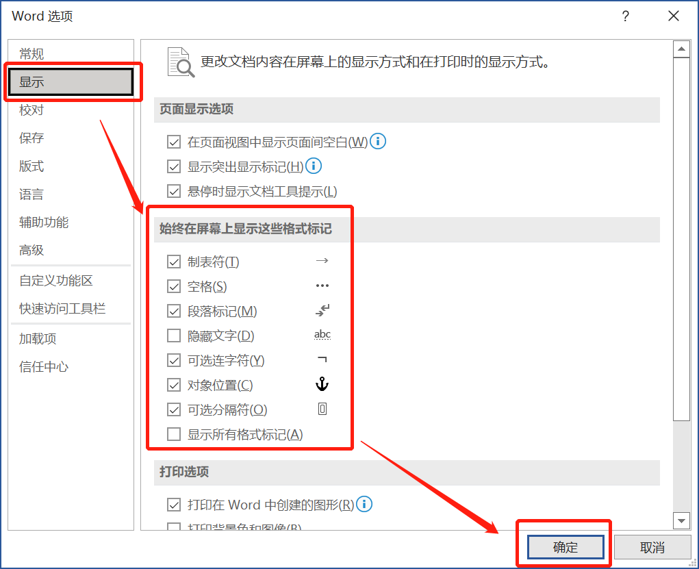699x569 pixels.
Task: Open the 加载项 category
Action: [71, 339]
